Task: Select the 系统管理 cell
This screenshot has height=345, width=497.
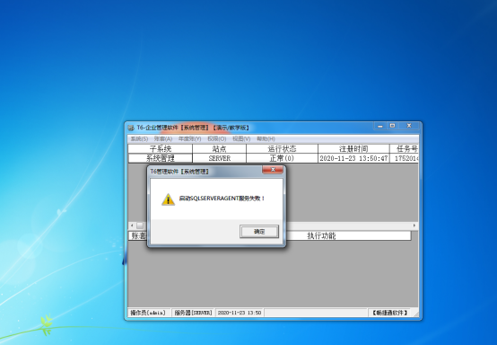Action: [160, 158]
